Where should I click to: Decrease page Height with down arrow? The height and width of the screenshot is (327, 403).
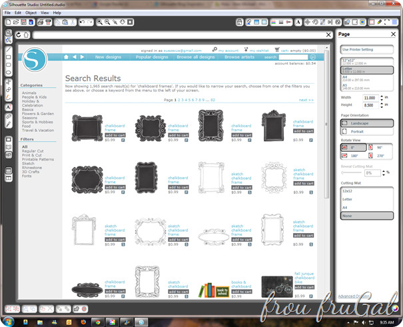[382, 107]
